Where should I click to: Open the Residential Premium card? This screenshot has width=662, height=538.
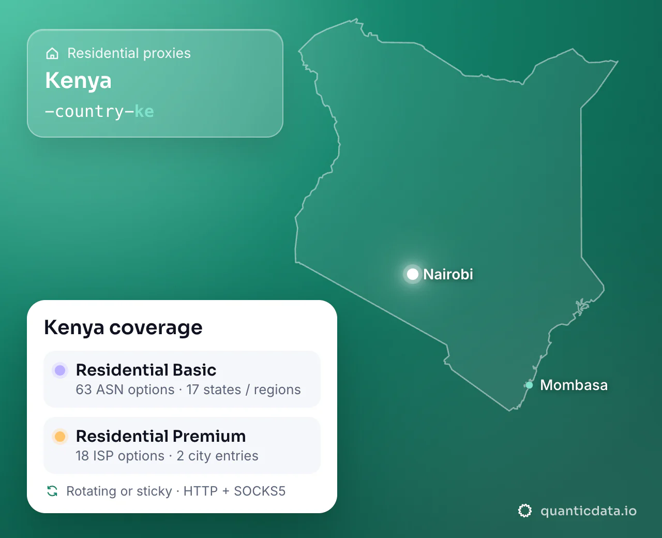[x=182, y=445]
